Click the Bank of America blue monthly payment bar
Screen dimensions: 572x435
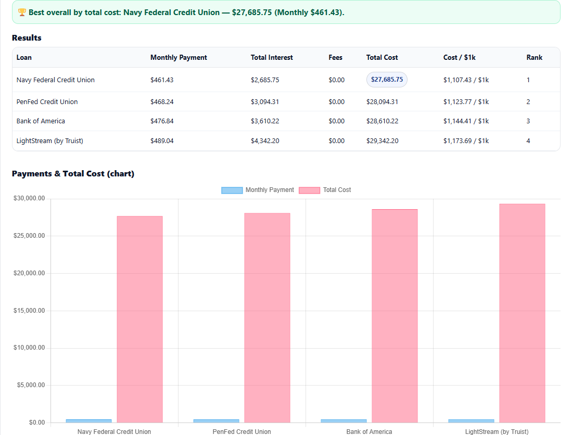click(344, 421)
